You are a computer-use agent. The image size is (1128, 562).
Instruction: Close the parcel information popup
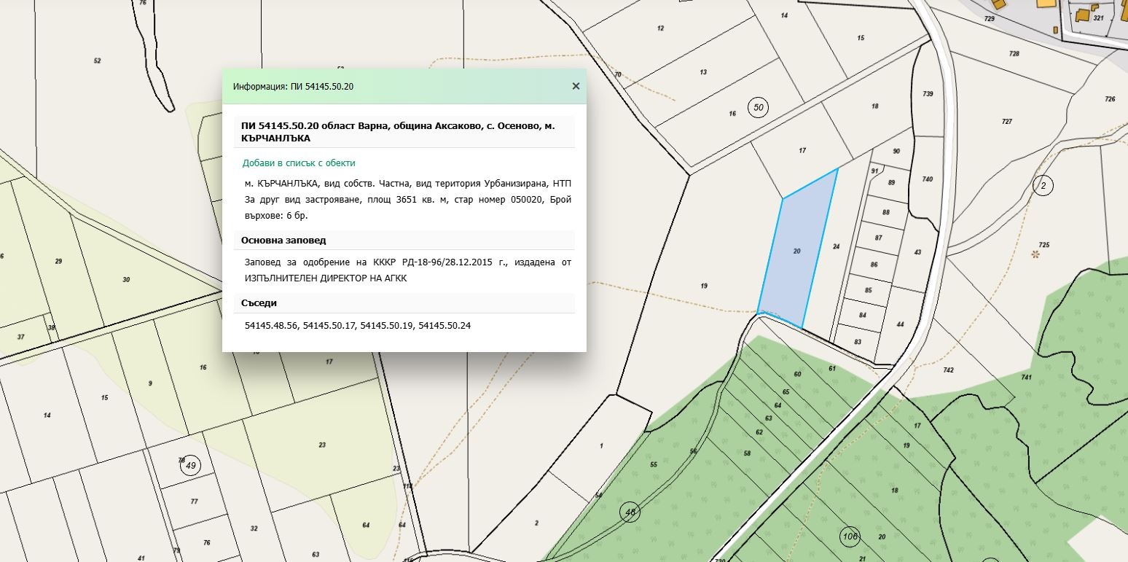(x=576, y=86)
